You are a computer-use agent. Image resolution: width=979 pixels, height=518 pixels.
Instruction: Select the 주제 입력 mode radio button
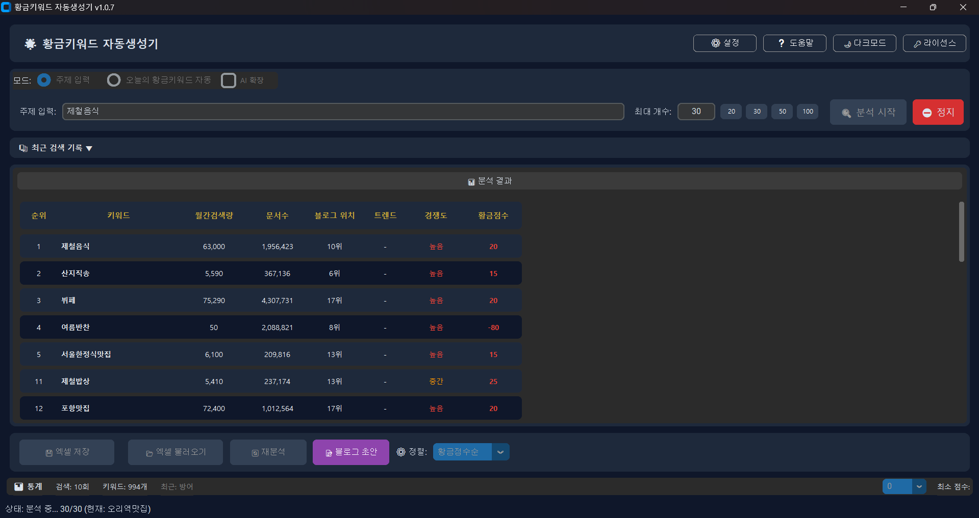click(x=44, y=80)
